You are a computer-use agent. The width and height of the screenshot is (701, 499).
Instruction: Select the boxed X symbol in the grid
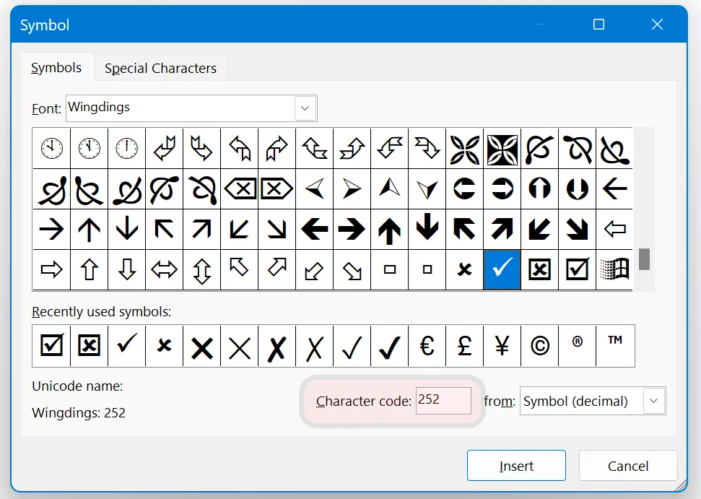(x=539, y=269)
